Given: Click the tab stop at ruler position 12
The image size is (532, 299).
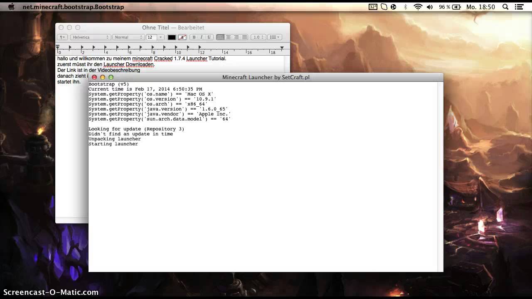Looking at the screenshot, I should tap(200, 47).
